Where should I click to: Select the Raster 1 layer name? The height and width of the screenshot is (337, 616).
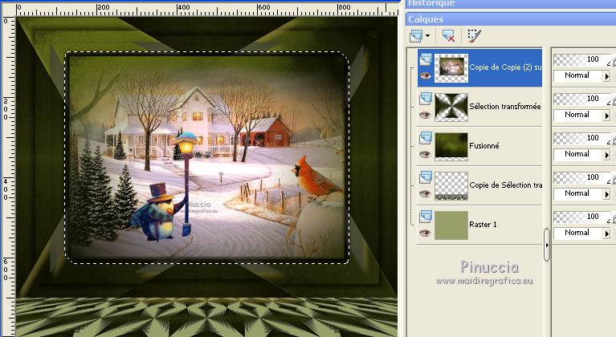click(x=483, y=225)
